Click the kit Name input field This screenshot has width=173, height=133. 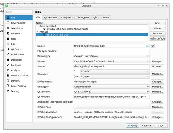point(112,46)
